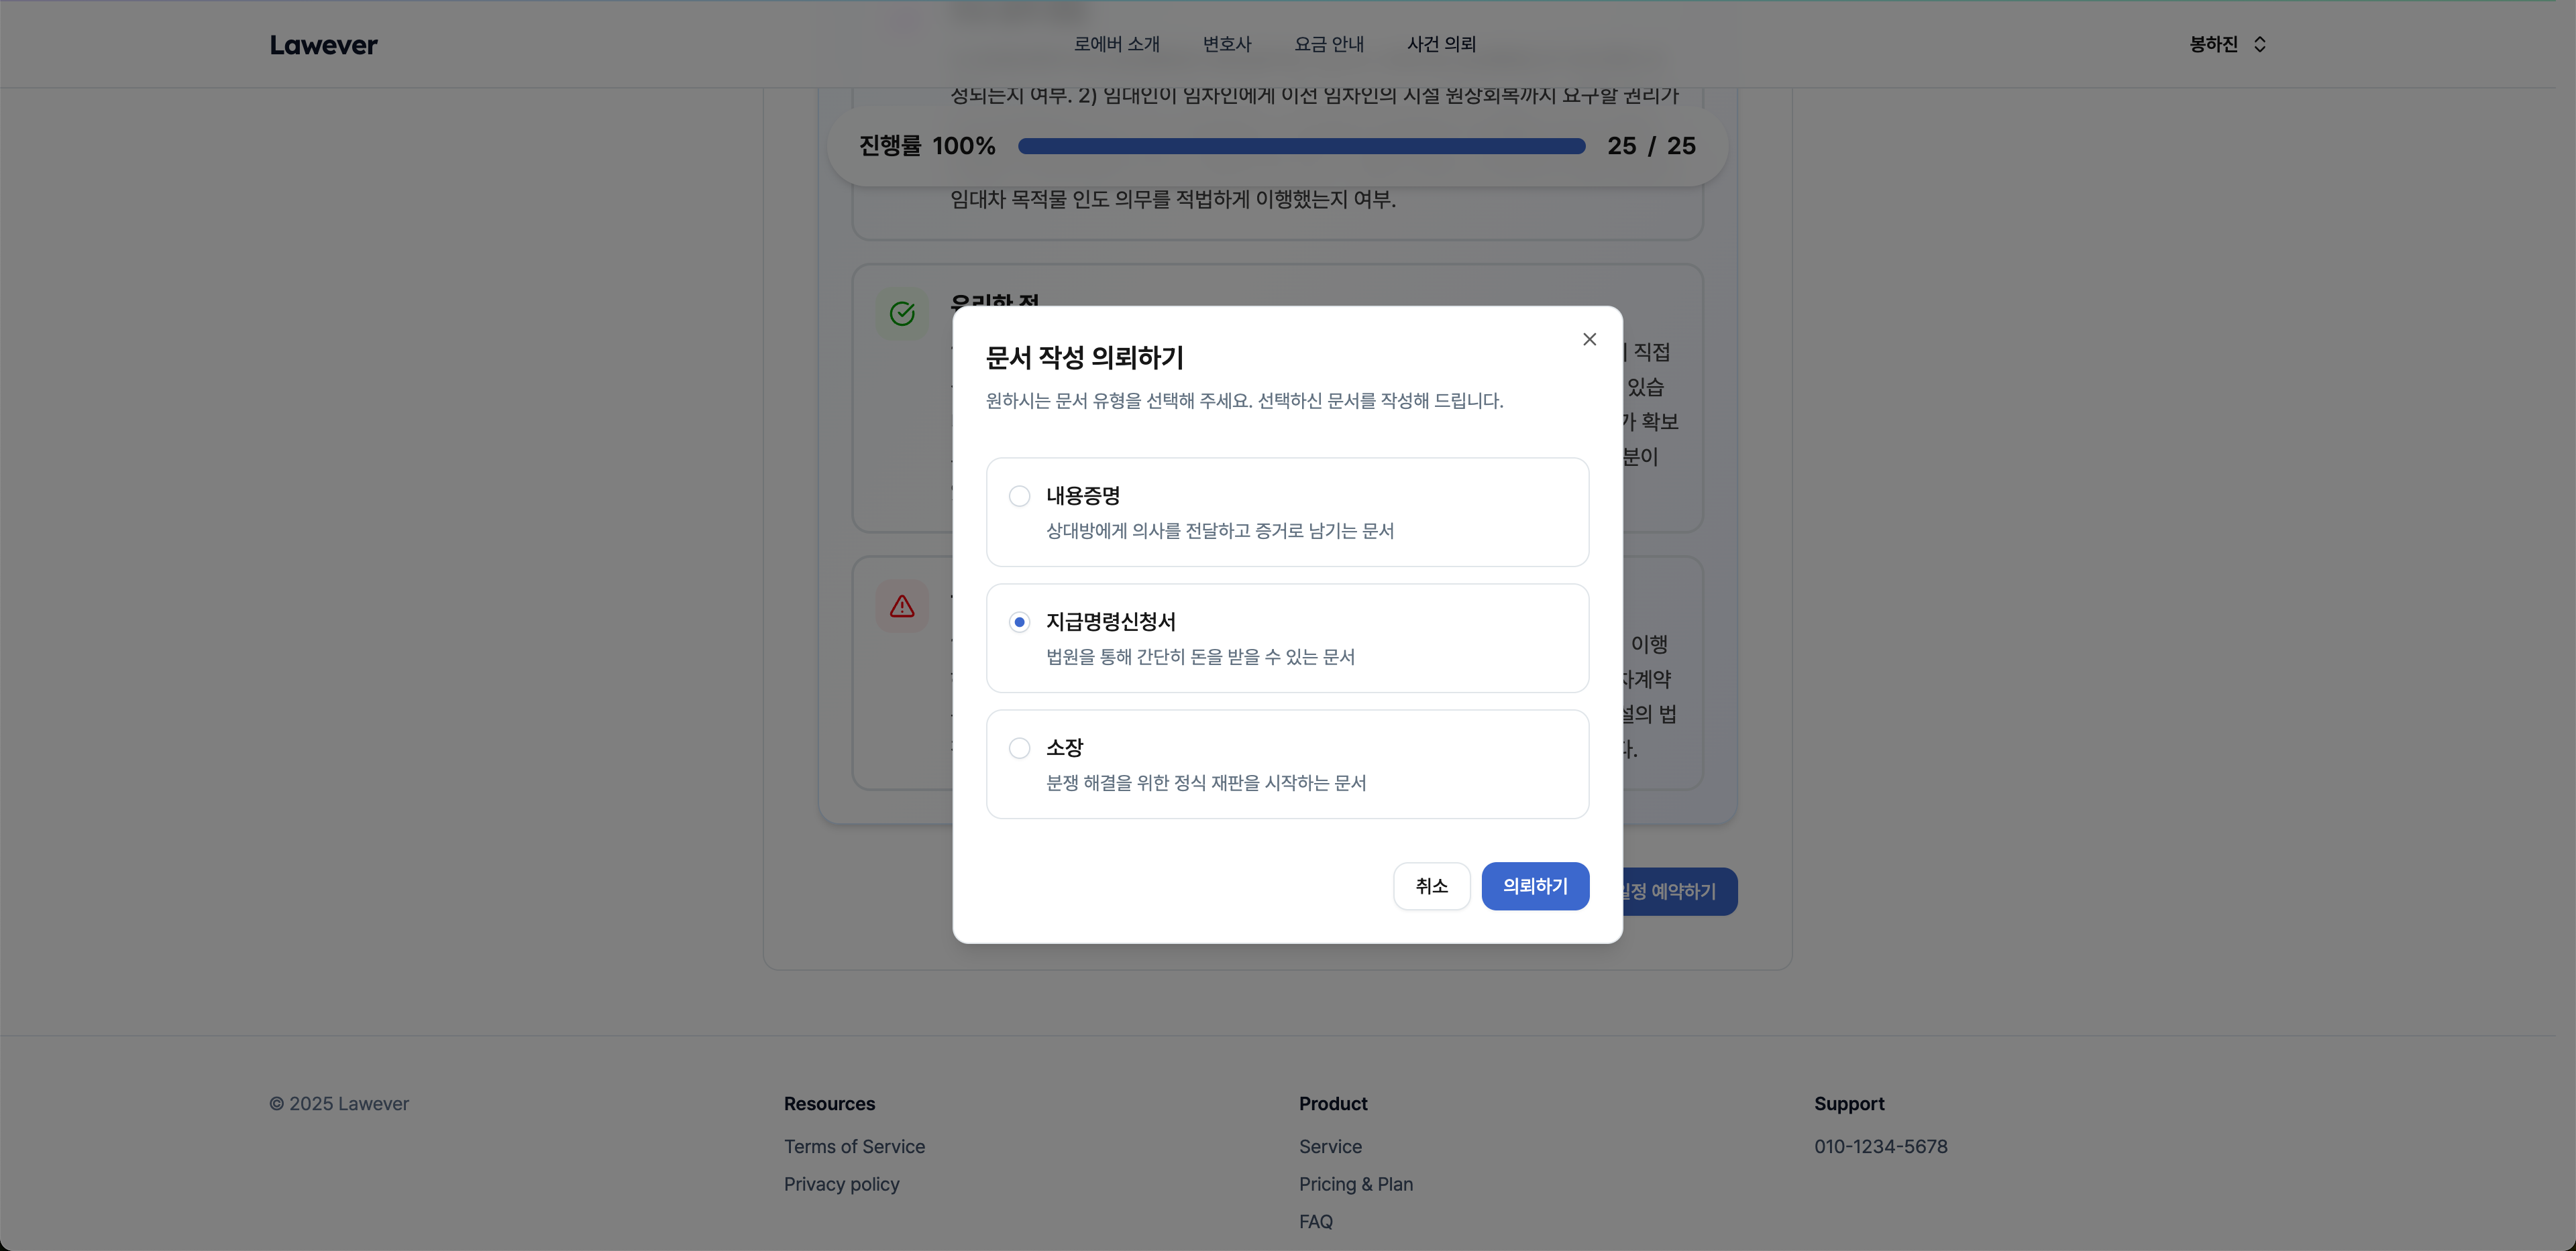Click the 진행률 progress bar
This screenshot has height=1251, width=2576.
coord(1300,146)
